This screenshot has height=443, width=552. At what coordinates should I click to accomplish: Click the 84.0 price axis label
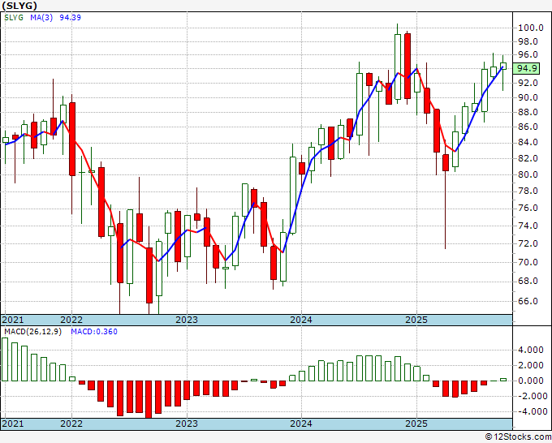click(x=528, y=142)
